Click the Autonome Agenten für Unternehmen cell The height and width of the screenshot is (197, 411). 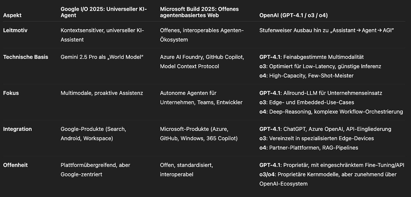(201, 98)
